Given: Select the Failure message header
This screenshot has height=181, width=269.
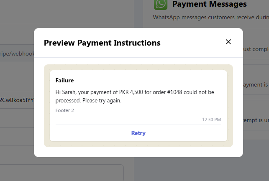Looking at the screenshot, I should click(64, 80).
